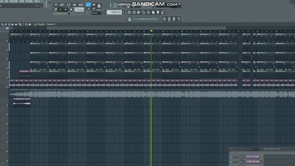
Task: Click the 110 tempo field
Action: coord(79,9)
